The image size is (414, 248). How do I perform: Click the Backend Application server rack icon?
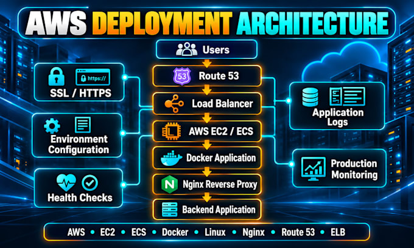coord(169,210)
